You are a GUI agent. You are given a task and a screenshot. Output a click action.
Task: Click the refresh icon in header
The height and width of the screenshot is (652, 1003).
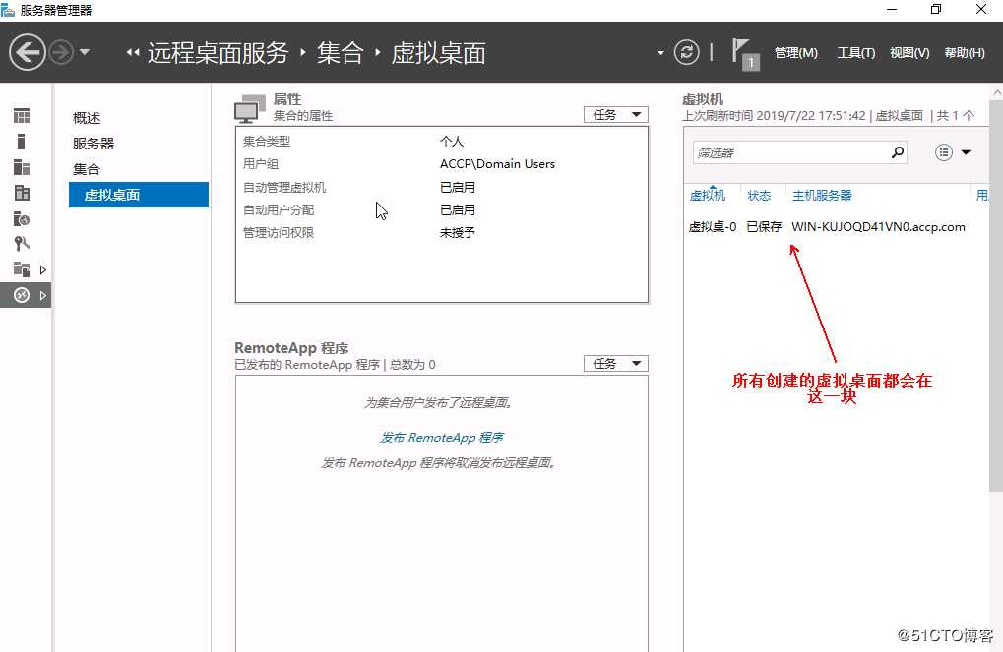click(x=686, y=52)
